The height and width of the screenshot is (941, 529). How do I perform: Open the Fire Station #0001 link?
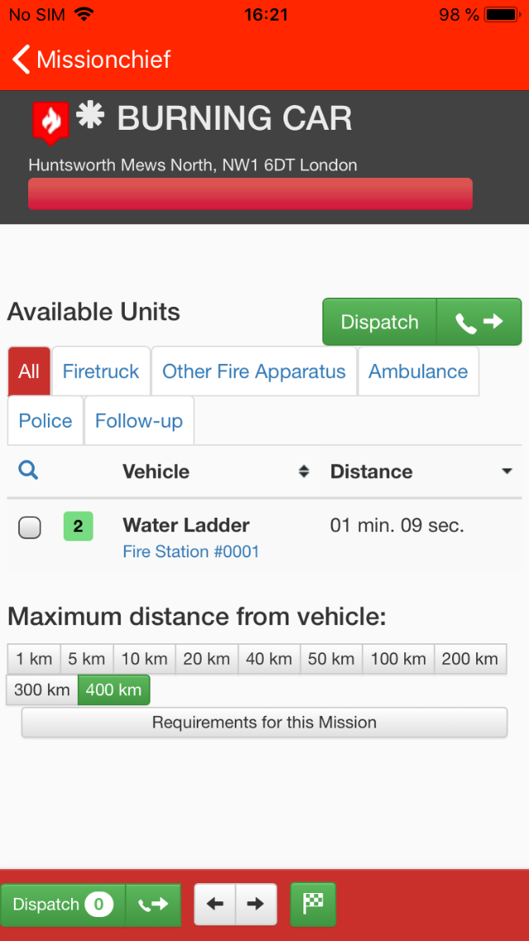(191, 552)
